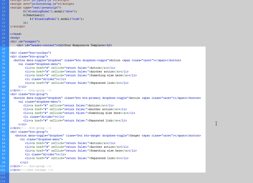The width and height of the screenshot is (253, 183).
Task: Click the modal('show') JavaScript line
Action: pos(50,11)
